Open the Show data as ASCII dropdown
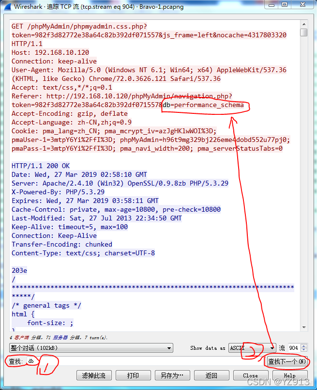Screen dimensions: 317x390 [x=252, y=348]
